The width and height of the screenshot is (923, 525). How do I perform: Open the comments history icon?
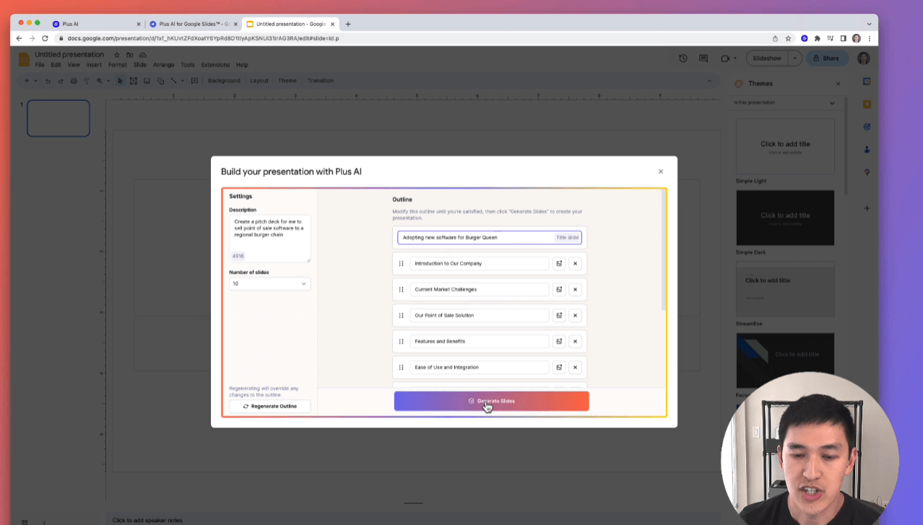point(703,58)
